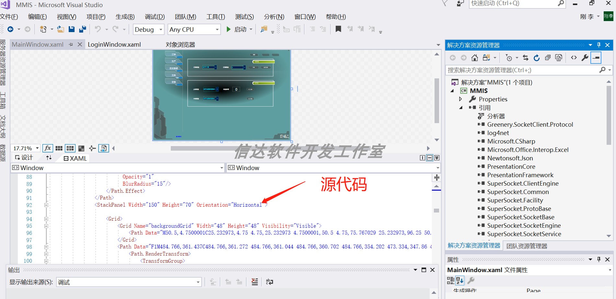Toggle Preview Selected Items in Solution Explorer
The height and width of the screenshot is (299, 616).
pos(596,58)
